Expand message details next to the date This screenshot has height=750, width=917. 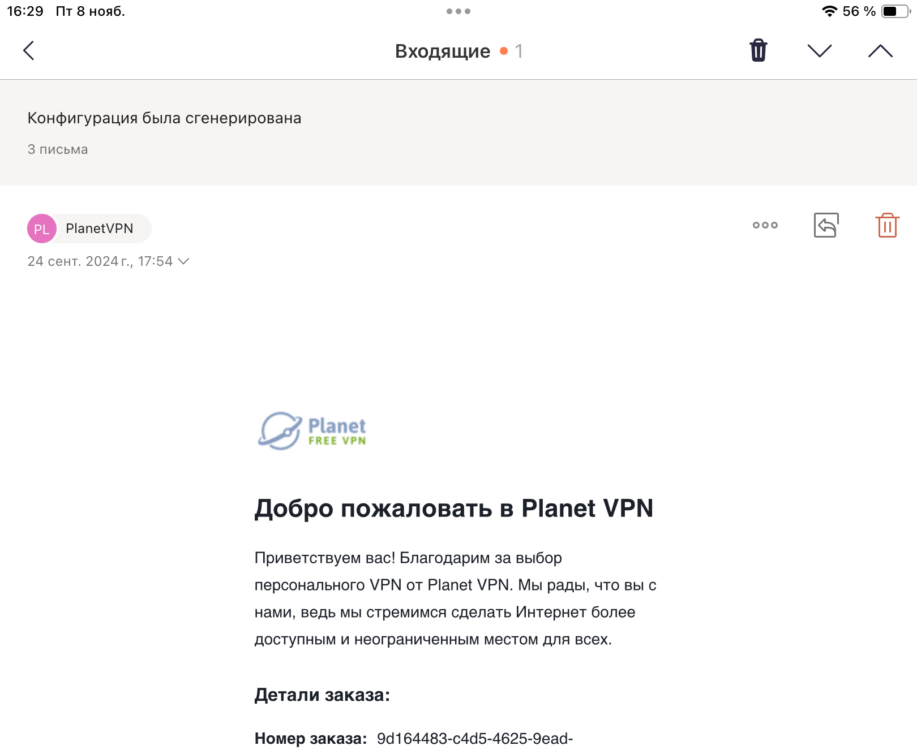pos(183,261)
